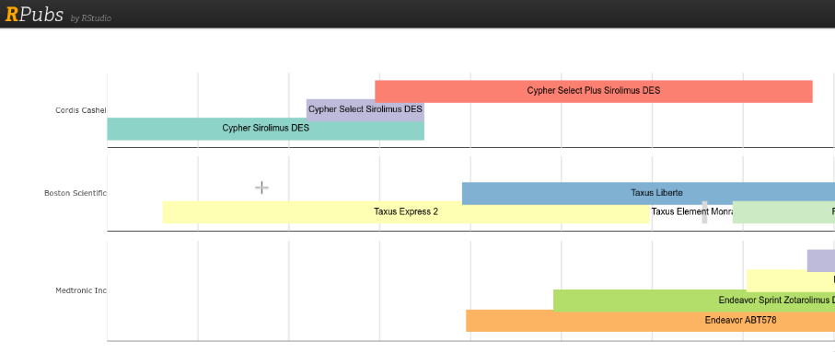
Task: Select Cypher Select Plus Sirolimus DES bar
Action: coord(594,92)
